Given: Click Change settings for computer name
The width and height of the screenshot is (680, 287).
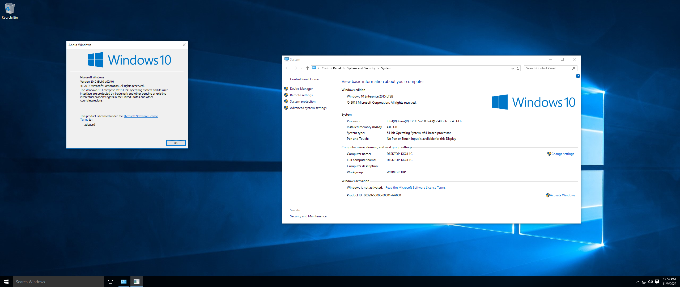Looking at the screenshot, I should pos(563,154).
